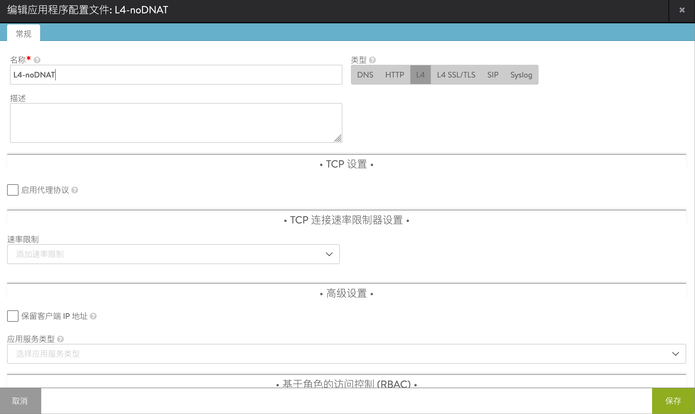Select the L4 profile type
This screenshot has height=414, width=695.
point(420,75)
